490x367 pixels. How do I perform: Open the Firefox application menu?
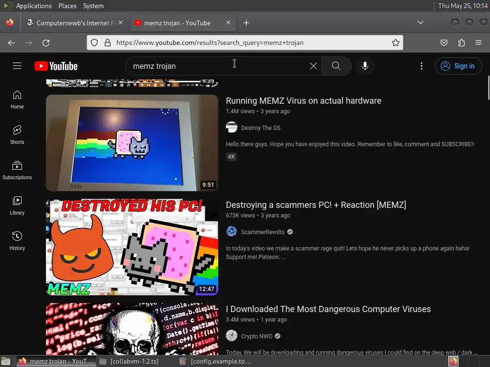pyautogui.click(x=479, y=43)
